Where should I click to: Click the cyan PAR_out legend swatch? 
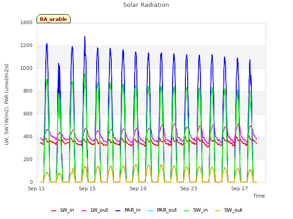[x=151, y=211]
